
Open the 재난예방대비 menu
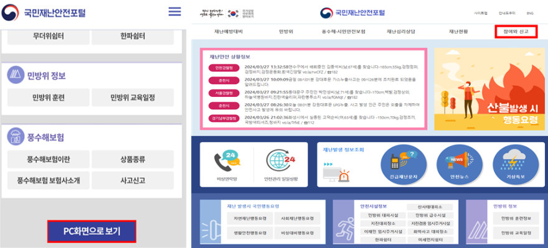(228, 32)
